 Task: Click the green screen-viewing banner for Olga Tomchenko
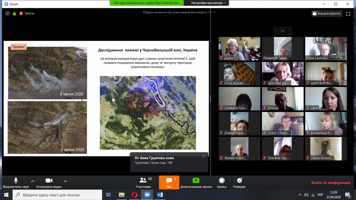[x=147, y=3]
